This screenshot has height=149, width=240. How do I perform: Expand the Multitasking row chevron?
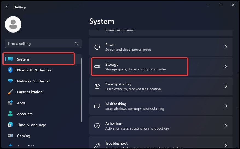(226, 106)
